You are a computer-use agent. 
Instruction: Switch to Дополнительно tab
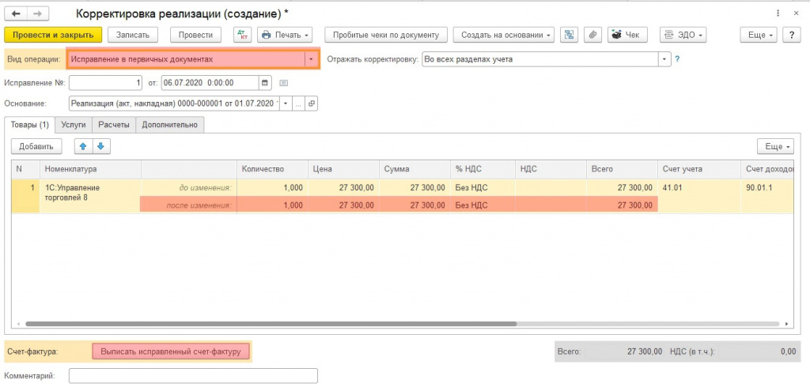pos(170,125)
